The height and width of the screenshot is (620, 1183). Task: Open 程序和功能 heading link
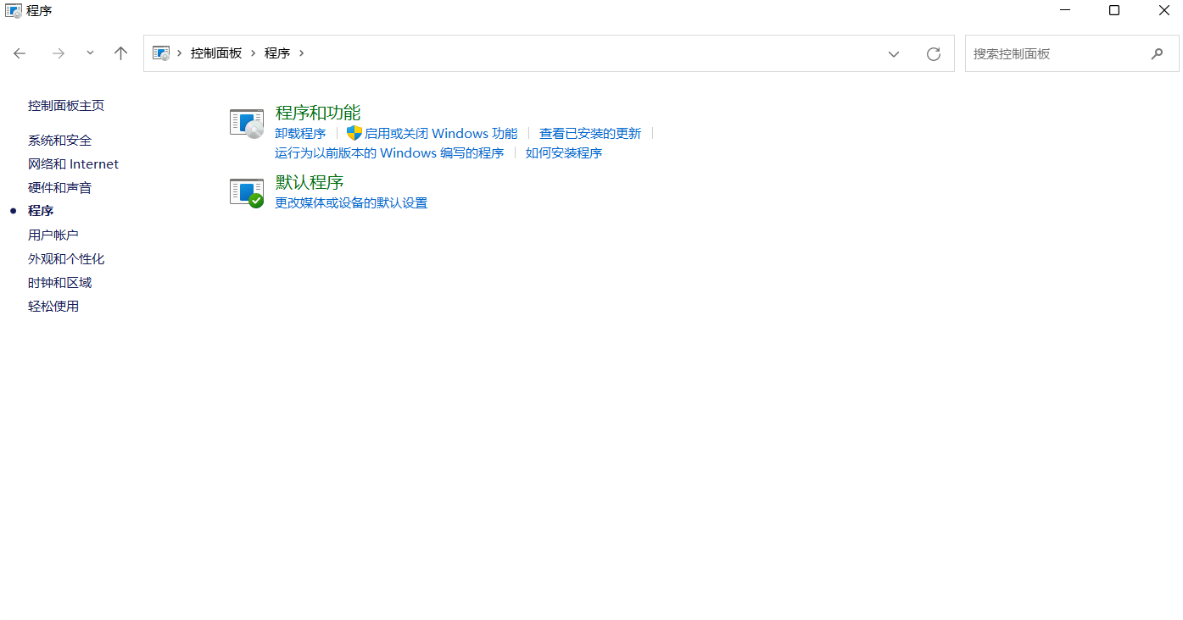[x=318, y=113]
